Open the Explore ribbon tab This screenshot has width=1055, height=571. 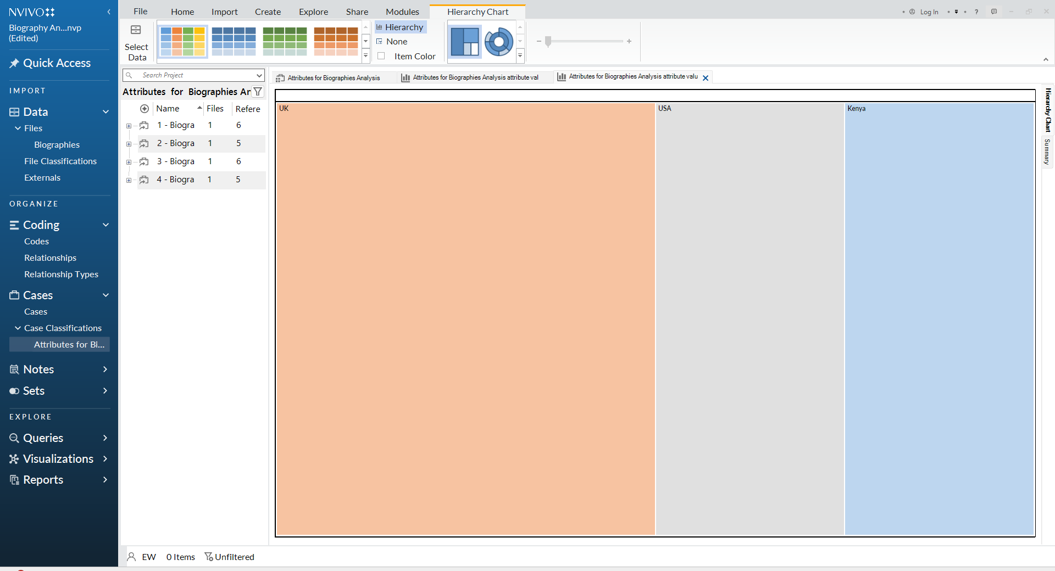coord(313,12)
